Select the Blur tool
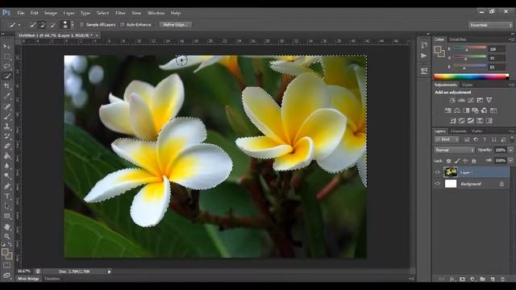This screenshot has width=516, height=290. [x=6, y=166]
